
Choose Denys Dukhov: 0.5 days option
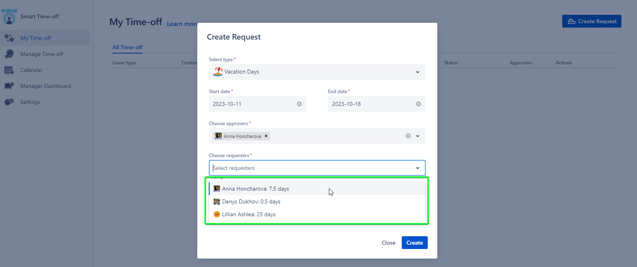(251, 201)
